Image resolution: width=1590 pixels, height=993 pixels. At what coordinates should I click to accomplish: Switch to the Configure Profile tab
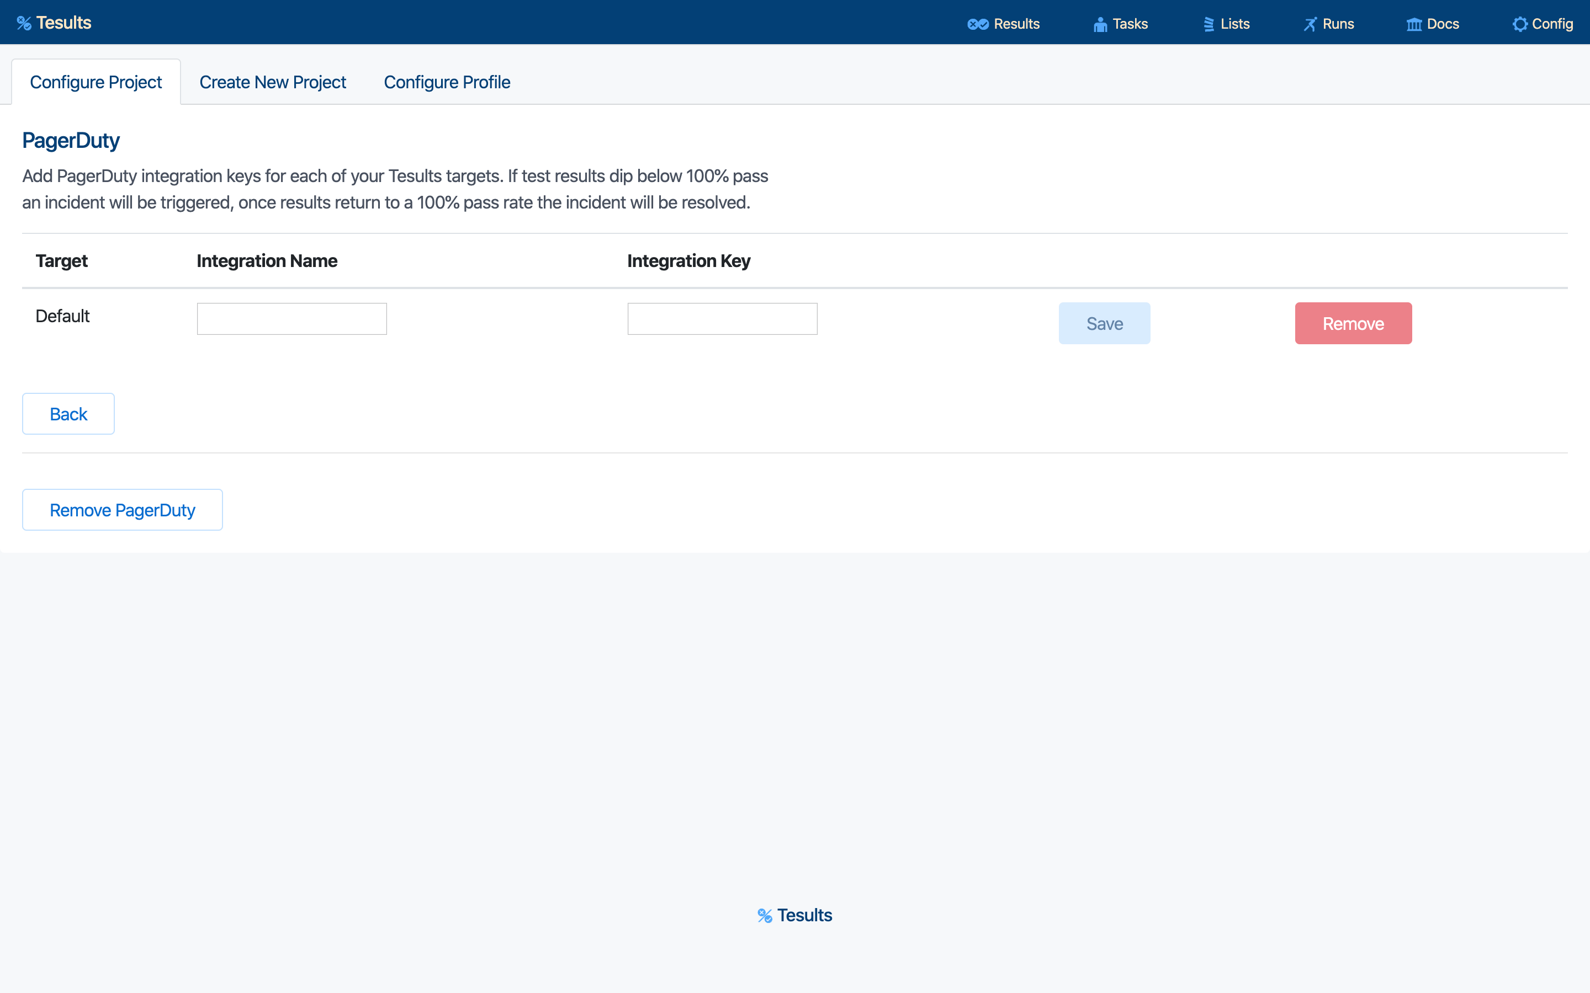[x=447, y=82]
